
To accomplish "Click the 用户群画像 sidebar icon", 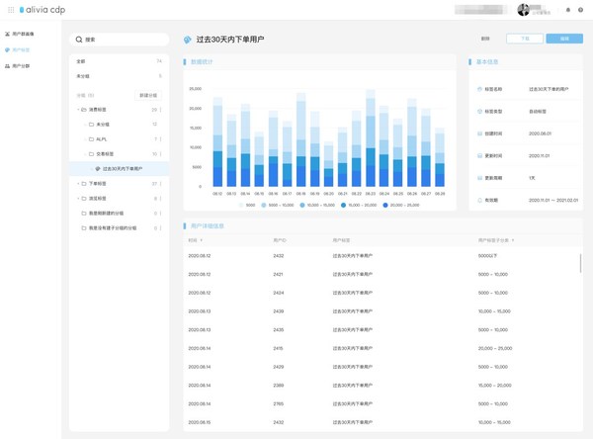I will pos(8,34).
